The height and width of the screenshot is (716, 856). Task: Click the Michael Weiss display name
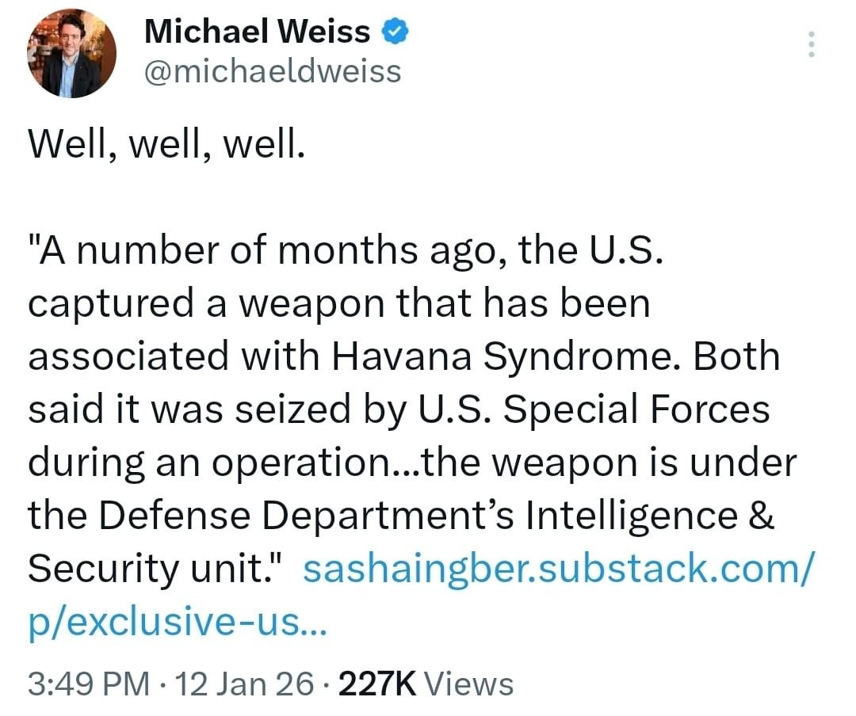click(258, 32)
